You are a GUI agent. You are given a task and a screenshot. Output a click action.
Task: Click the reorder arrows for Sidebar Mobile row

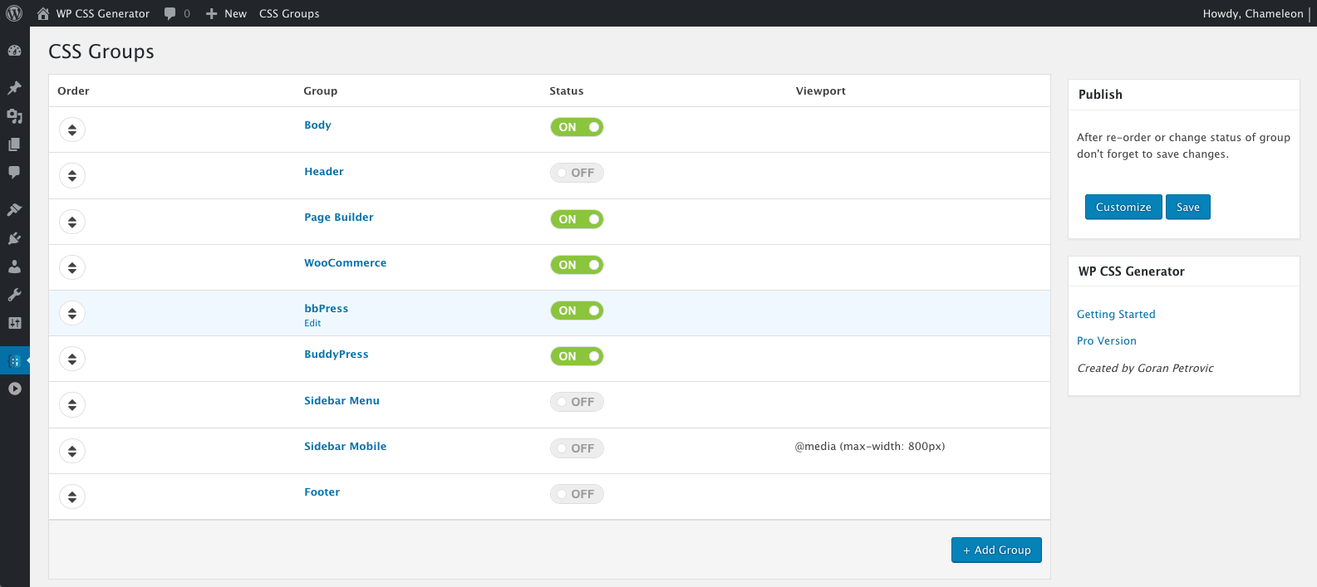[72, 451]
